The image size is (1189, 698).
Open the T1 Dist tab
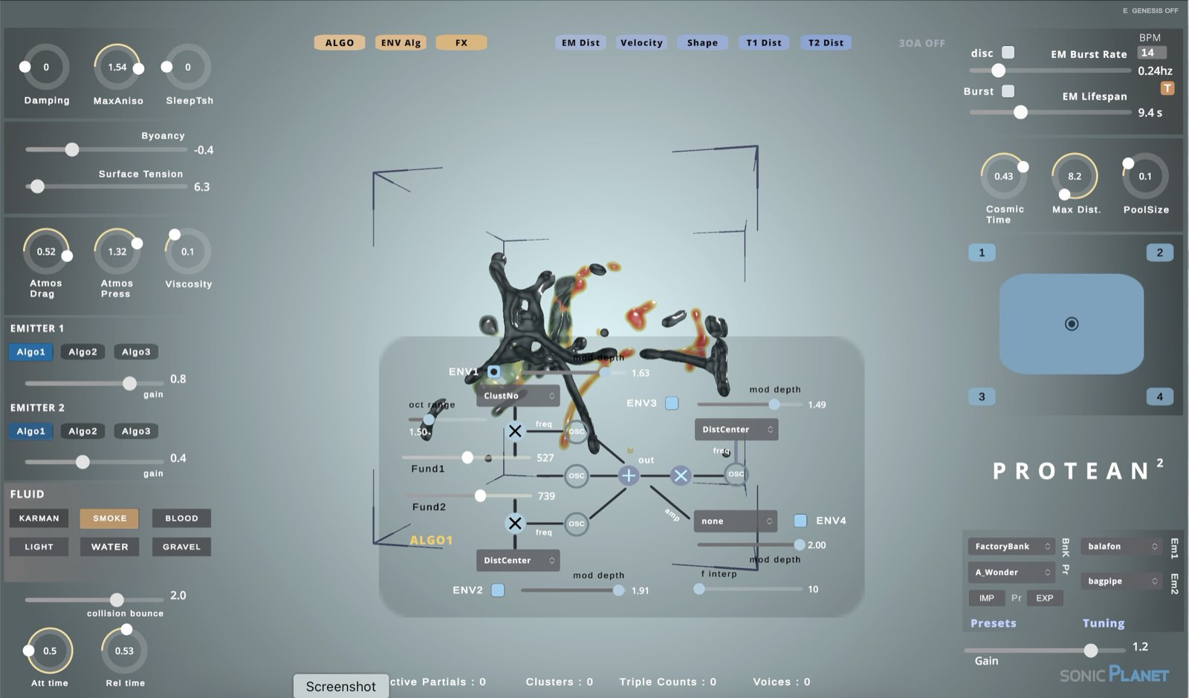[764, 43]
